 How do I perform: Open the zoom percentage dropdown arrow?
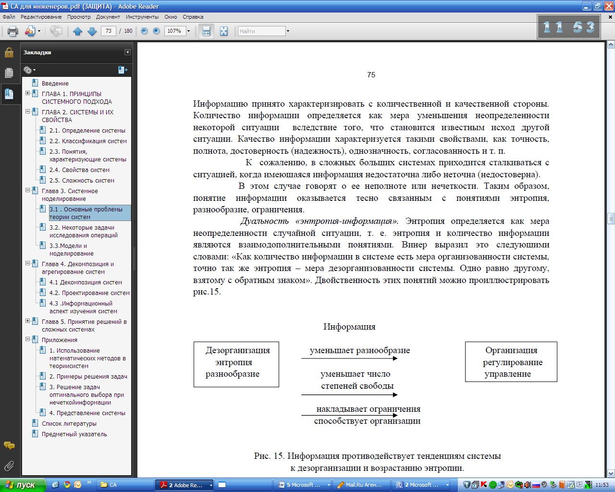[188, 31]
